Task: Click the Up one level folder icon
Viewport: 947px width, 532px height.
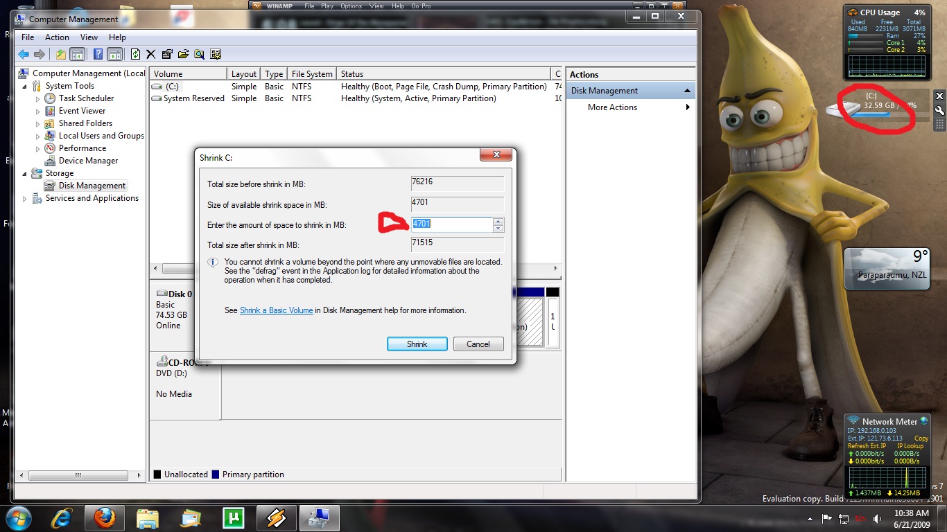Action: tap(61, 54)
